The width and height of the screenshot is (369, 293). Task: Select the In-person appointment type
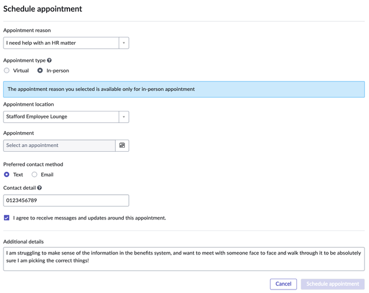click(40, 71)
